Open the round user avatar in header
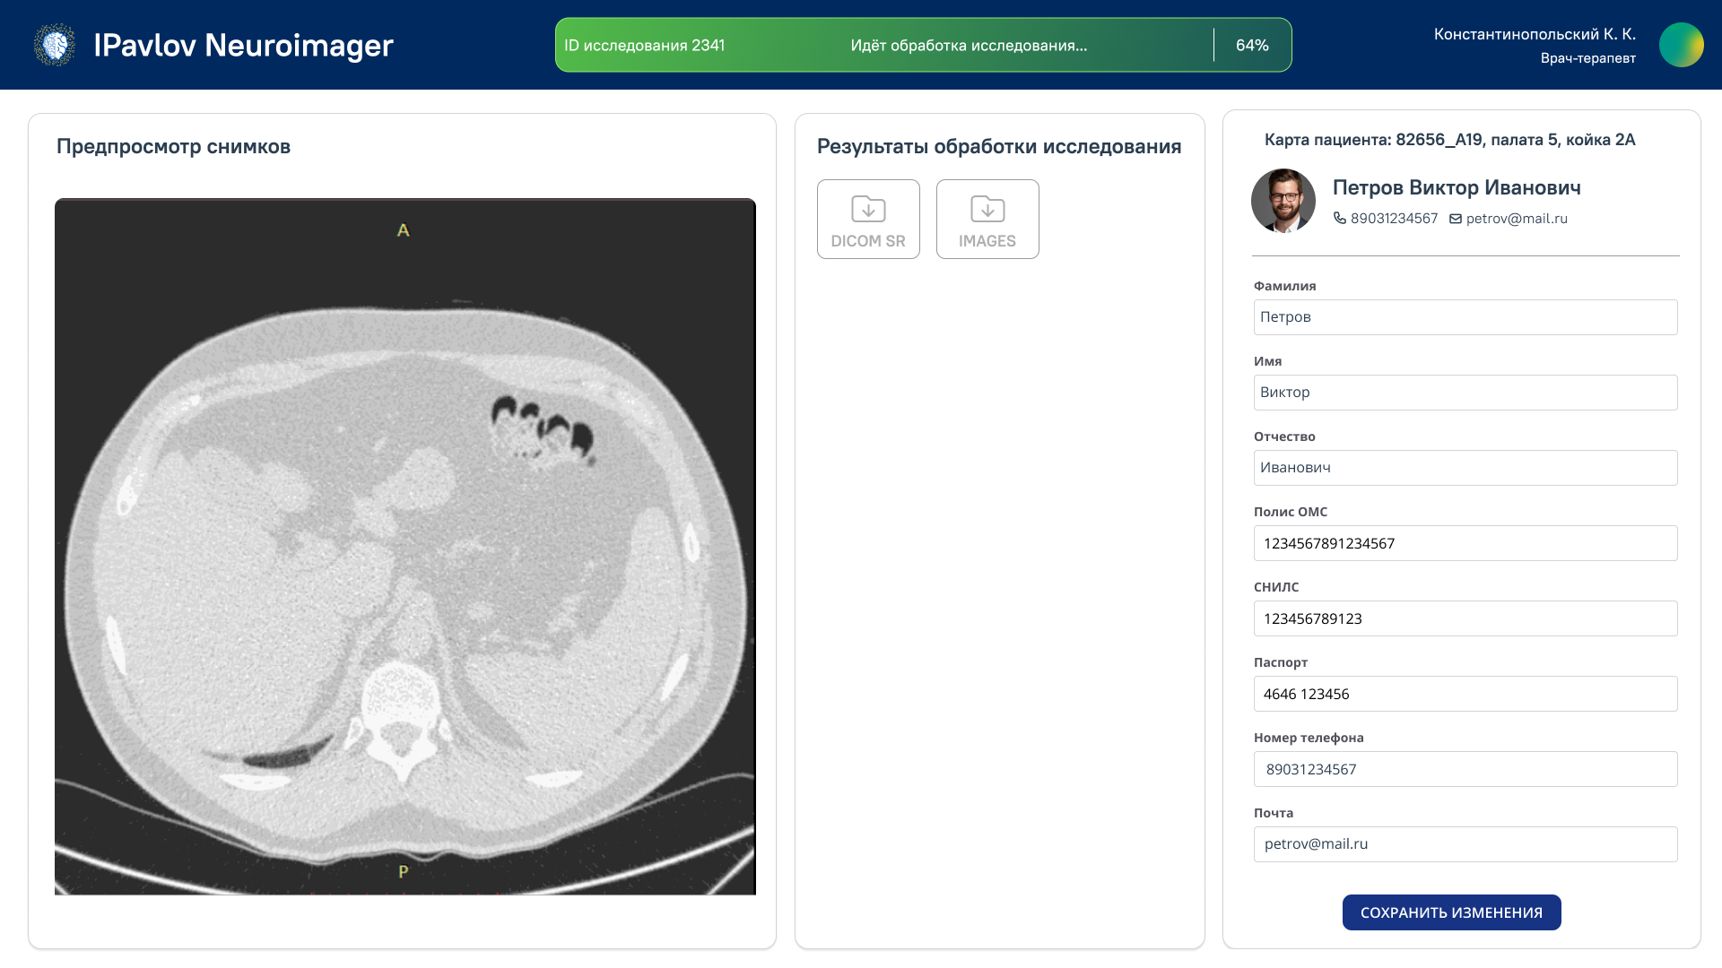1722x968 pixels. (1681, 45)
